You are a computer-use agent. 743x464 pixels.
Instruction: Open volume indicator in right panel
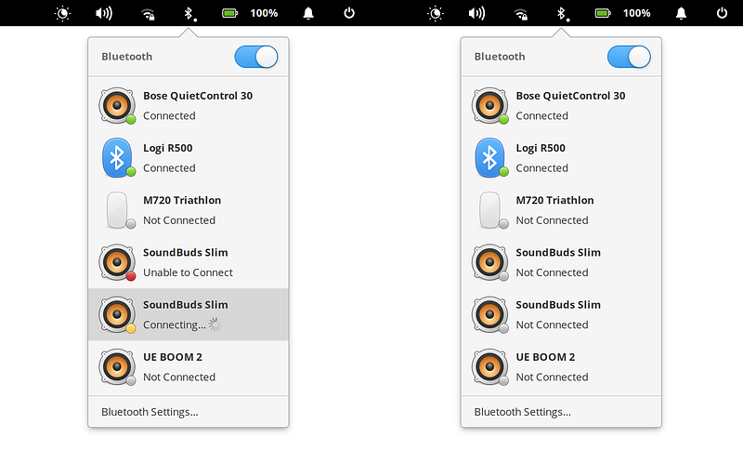[x=476, y=13]
